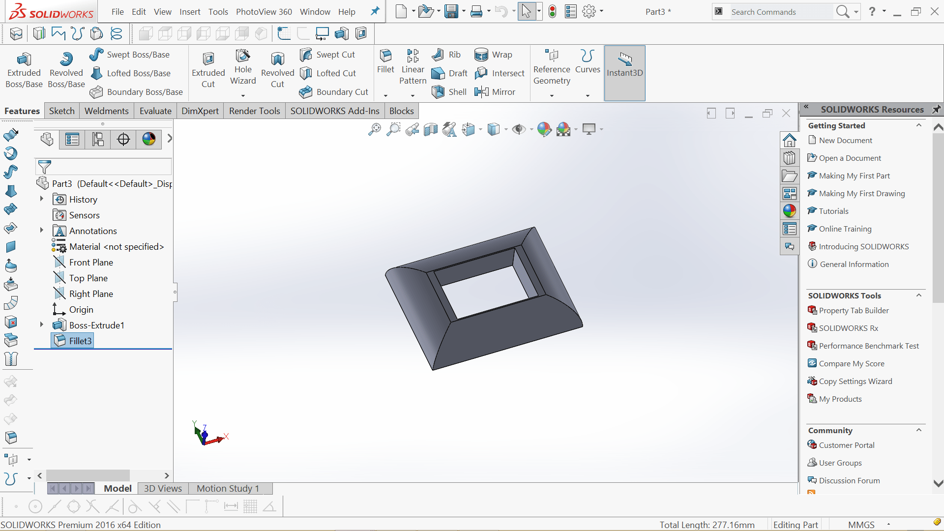Open the ConfigurationManager tab icon
This screenshot has width=944, height=531.
pyautogui.click(x=98, y=139)
